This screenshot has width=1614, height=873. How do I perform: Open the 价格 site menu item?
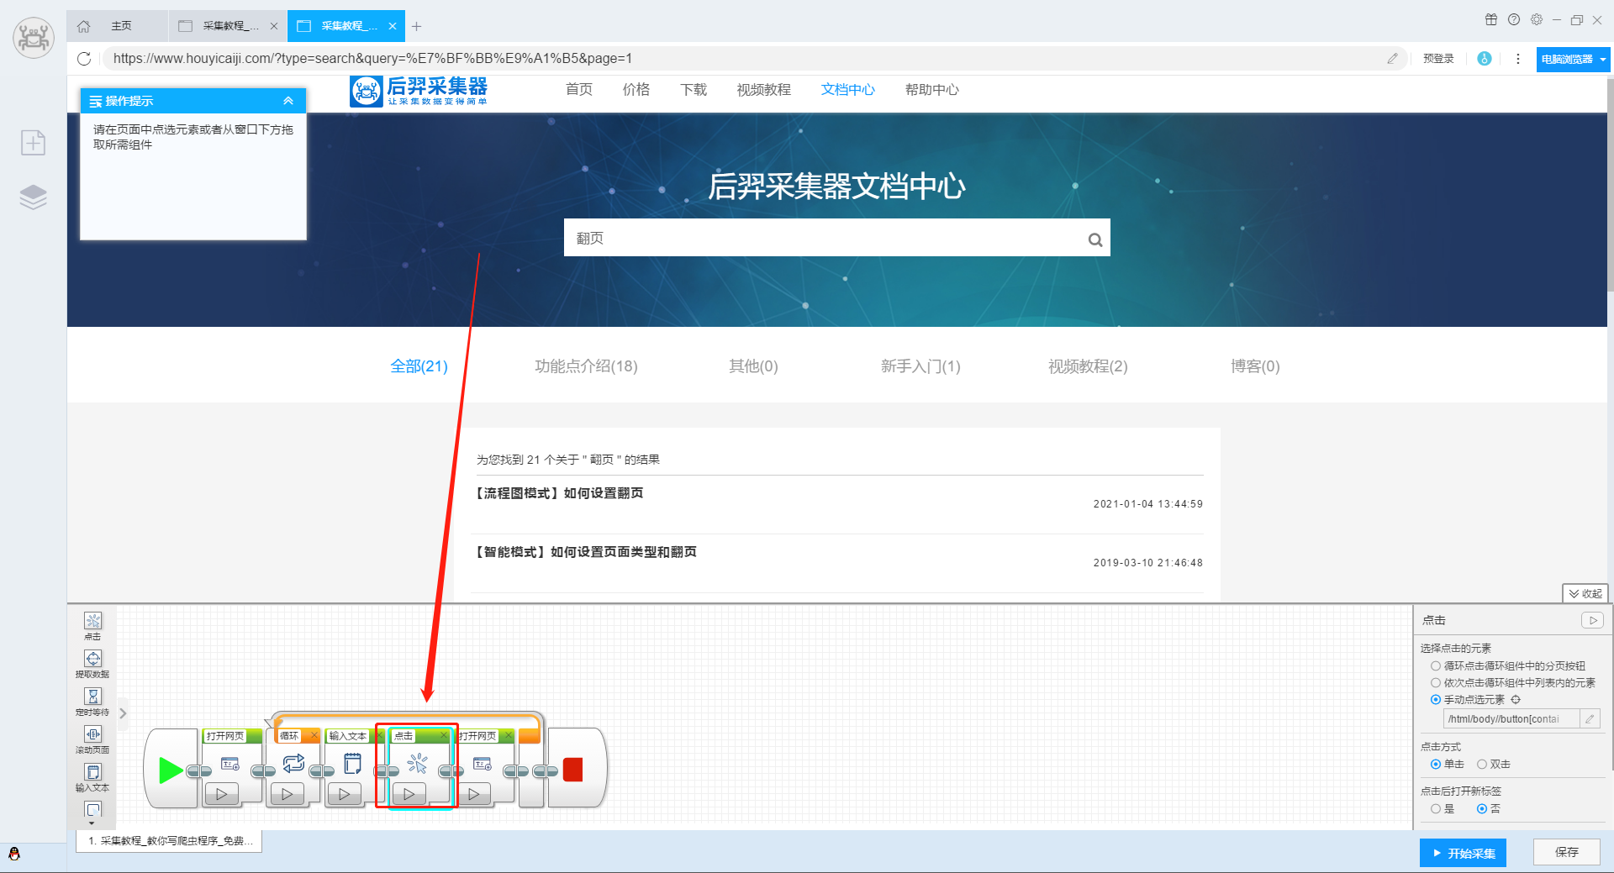tap(636, 90)
